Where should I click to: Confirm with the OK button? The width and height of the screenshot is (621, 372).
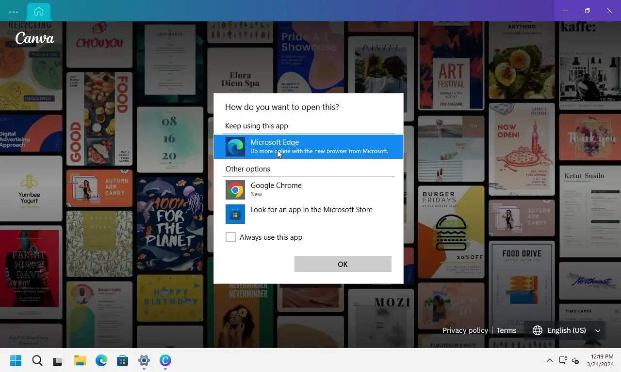point(343,264)
